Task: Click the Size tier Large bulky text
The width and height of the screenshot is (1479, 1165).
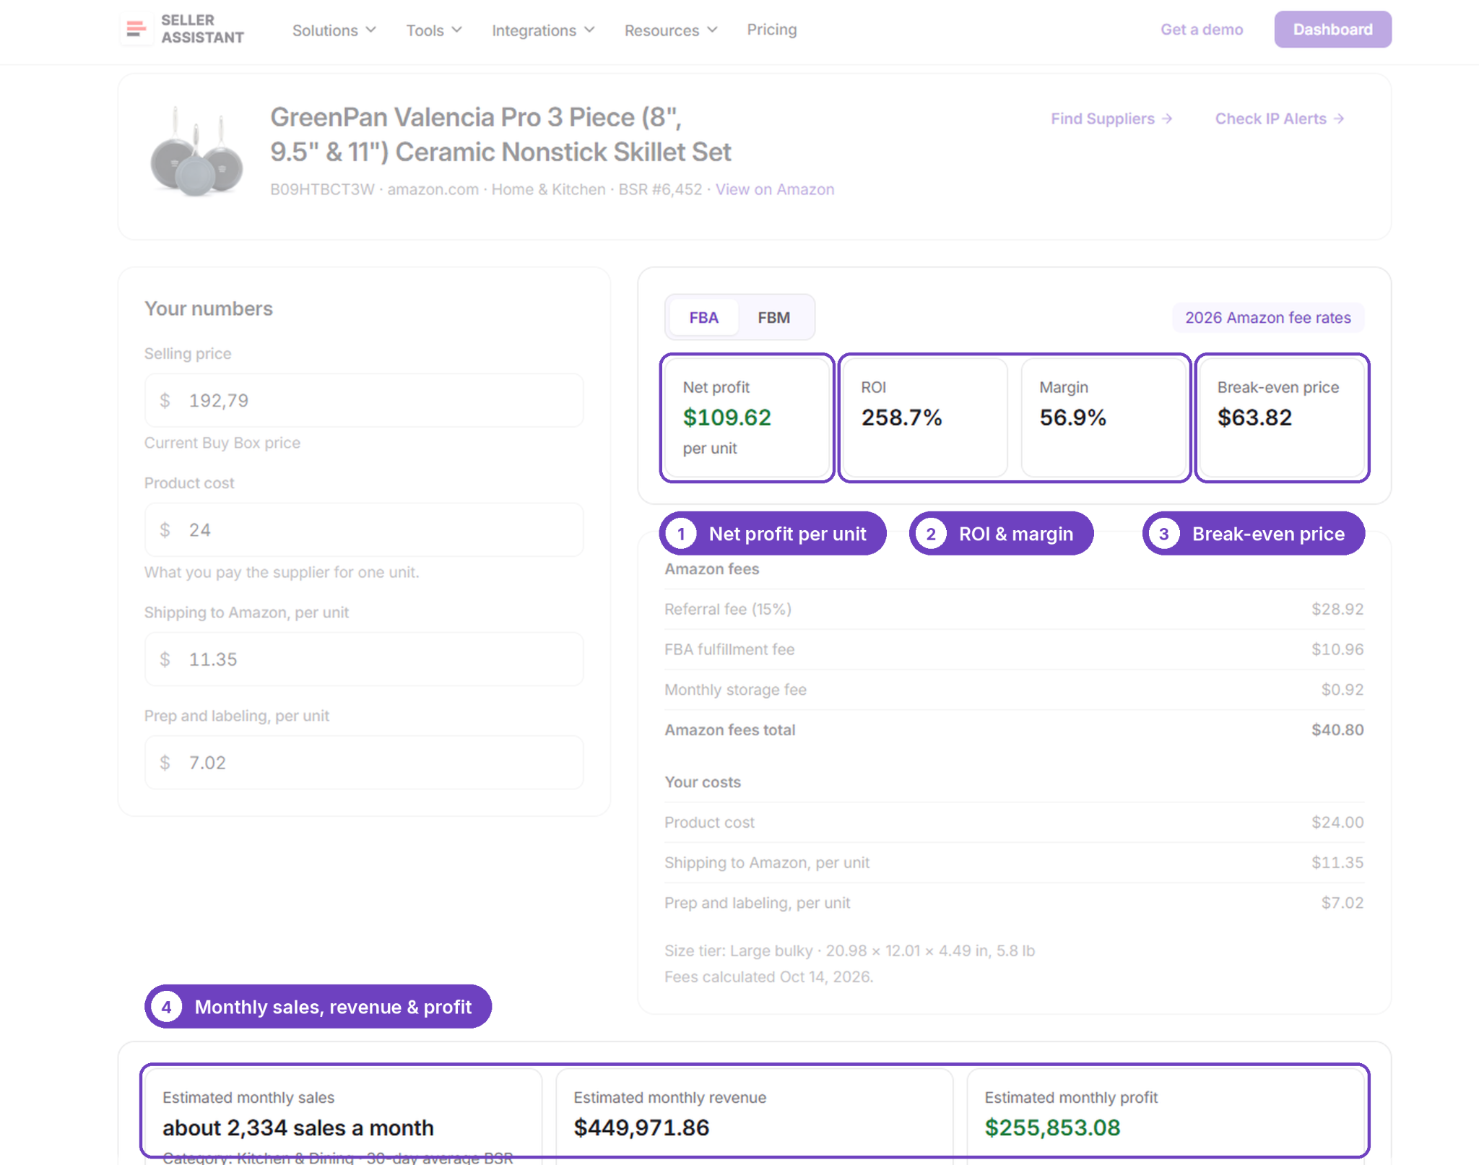Action: 849,950
